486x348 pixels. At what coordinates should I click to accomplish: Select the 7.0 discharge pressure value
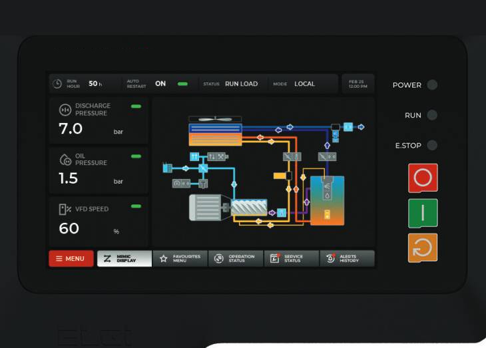[x=71, y=128]
